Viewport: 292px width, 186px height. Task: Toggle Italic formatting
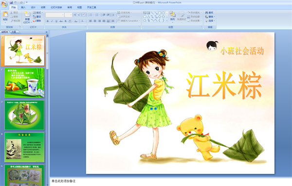[x=52, y=21]
